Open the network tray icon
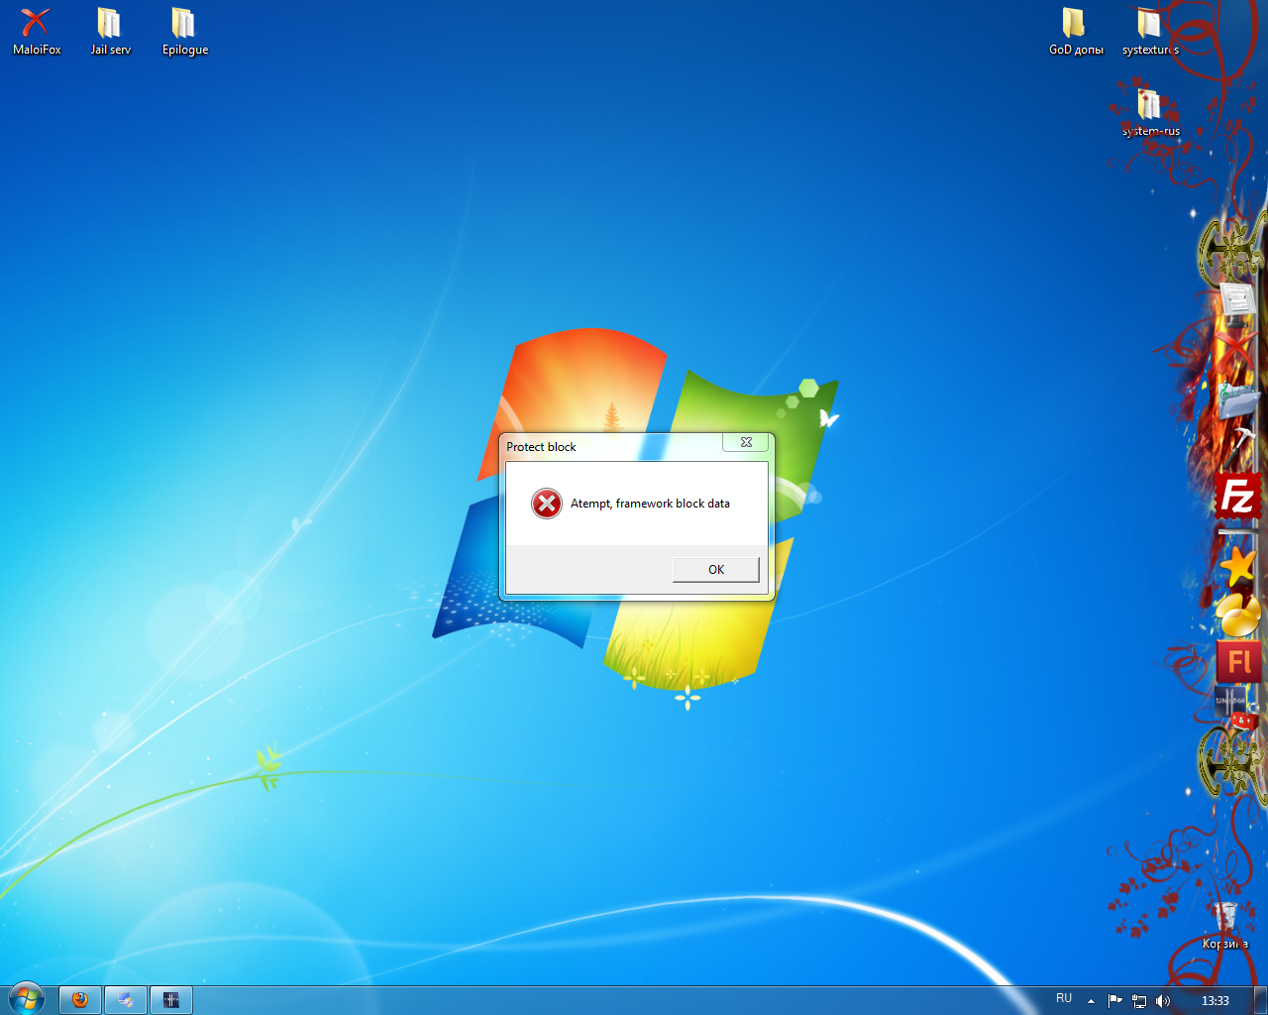 tap(1139, 1001)
